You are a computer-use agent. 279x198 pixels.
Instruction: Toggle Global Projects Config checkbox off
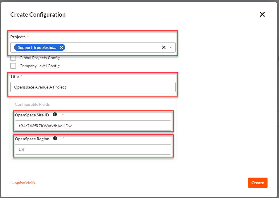[13, 57]
